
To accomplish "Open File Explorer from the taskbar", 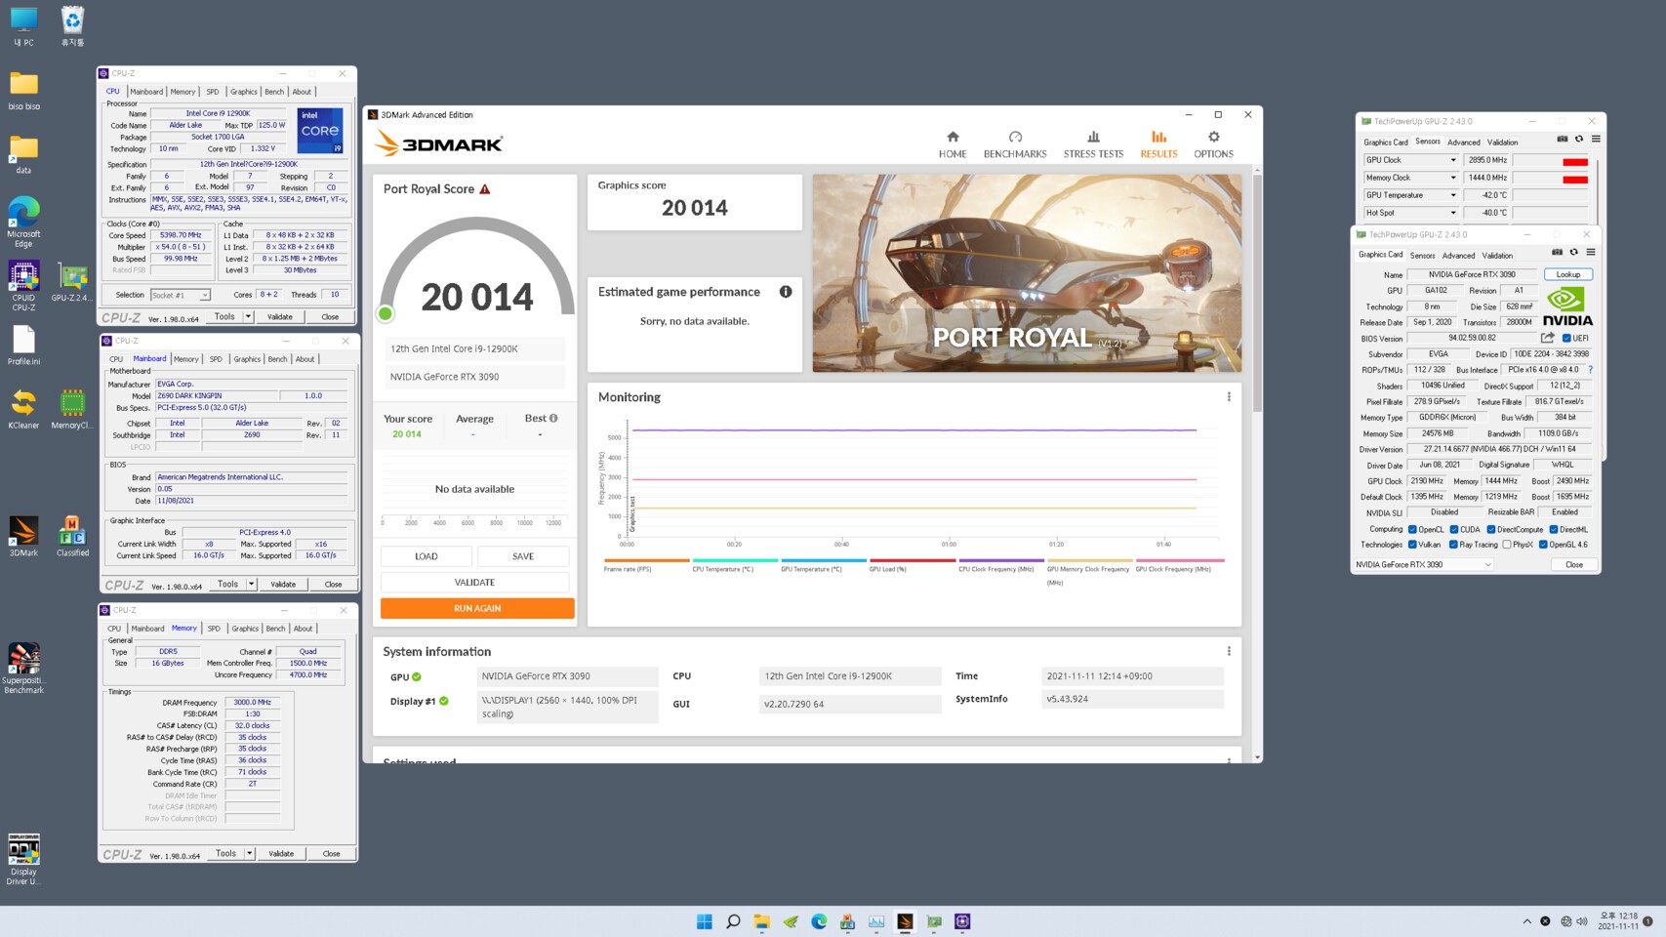I will 761,921.
